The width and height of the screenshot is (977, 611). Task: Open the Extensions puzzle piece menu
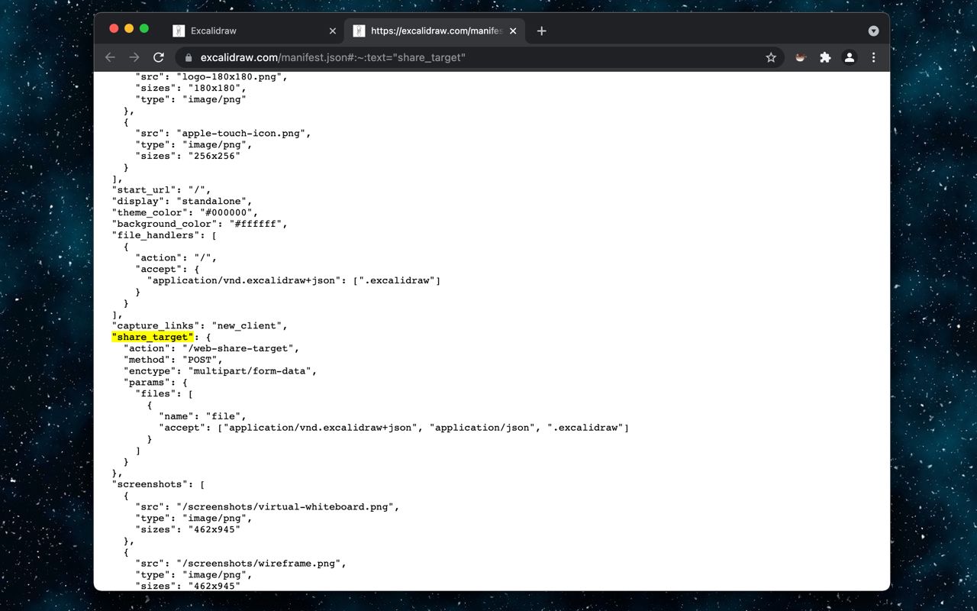825,57
